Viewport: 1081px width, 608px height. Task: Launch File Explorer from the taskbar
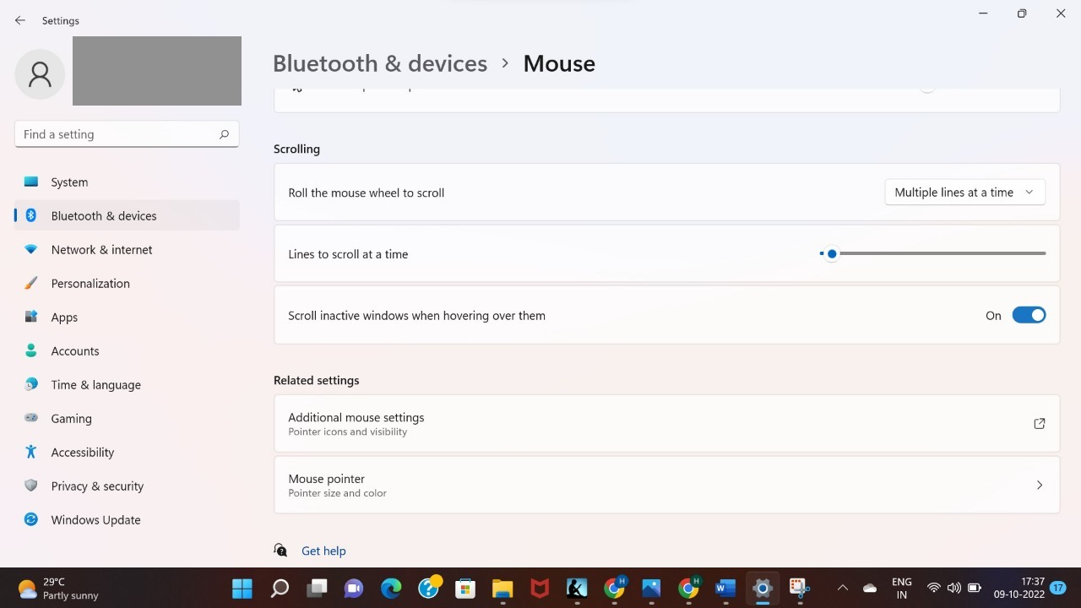502,588
